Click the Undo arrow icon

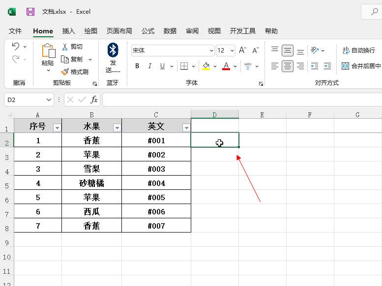(x=16, y=47)
